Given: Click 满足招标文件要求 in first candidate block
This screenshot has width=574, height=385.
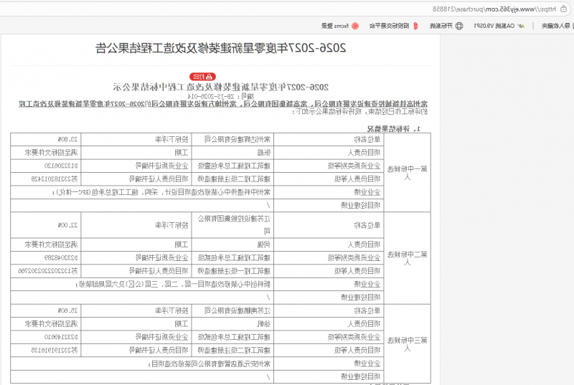Looking at the screenshot, I should tap(51, 153).
